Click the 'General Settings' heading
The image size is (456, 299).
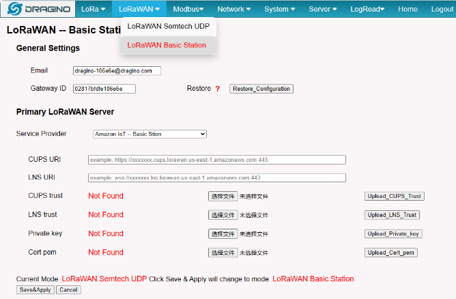coord(48,48)
